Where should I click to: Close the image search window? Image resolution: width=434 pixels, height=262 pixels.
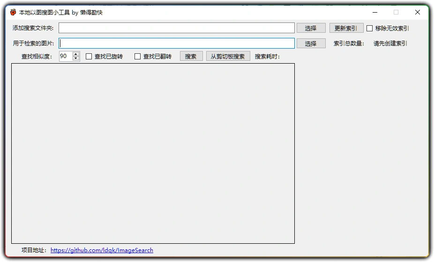click(x=418, y=12)
